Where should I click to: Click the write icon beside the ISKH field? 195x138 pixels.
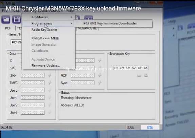(x=50, y=75)
